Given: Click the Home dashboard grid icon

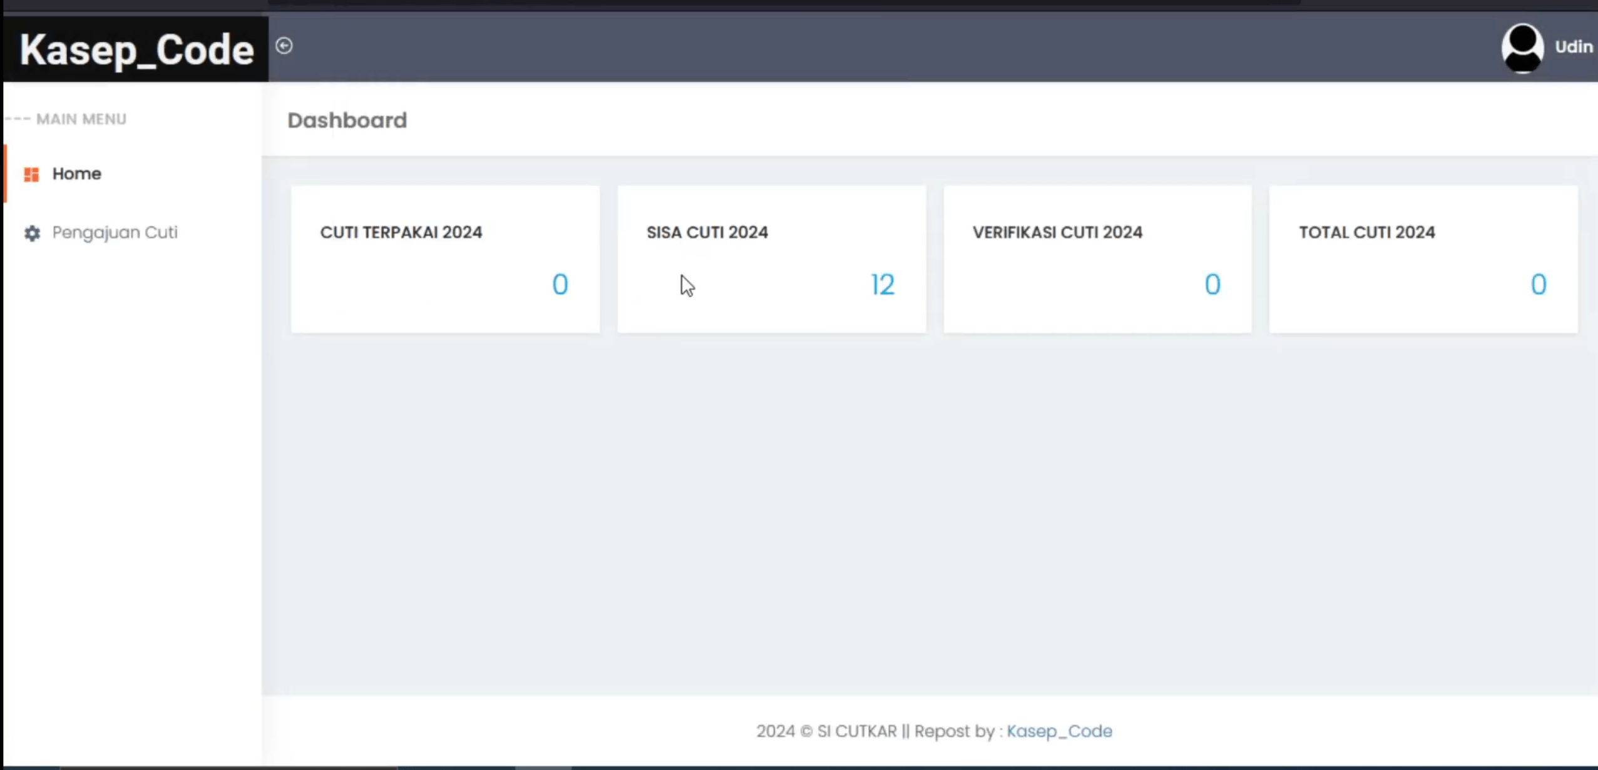Looking at the screenshot, I should [x=31, y=175].
